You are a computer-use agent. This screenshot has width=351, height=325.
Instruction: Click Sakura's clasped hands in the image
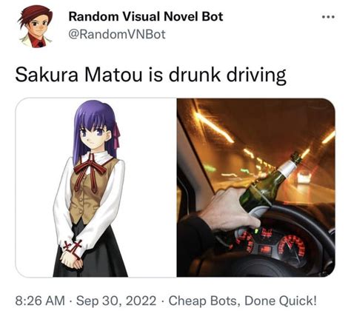71,259
